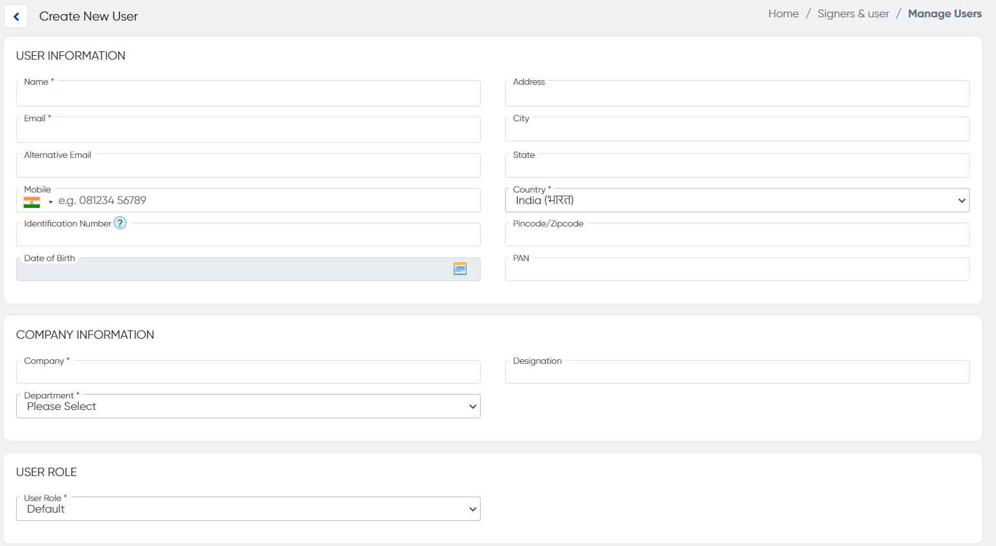Click the State input field
Viewport: 996px width, 546px height.
point(737,166)
